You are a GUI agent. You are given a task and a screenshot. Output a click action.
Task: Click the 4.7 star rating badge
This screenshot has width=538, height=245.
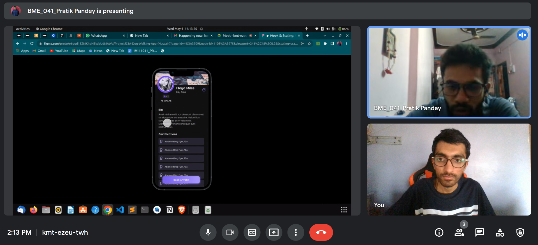(x=166, y=96)
